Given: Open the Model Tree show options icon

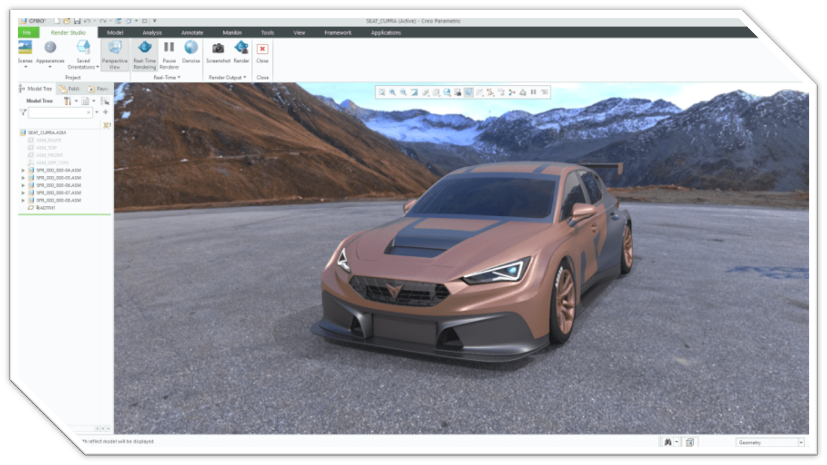Looking at the screenshot, I should [85, 101].
